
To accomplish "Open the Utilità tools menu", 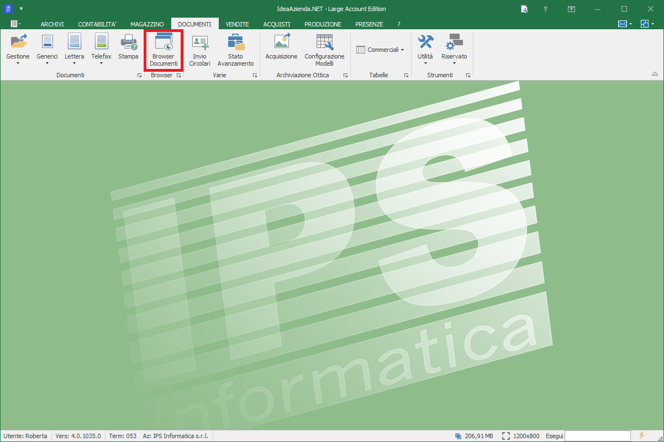I will tap(425, 49).
